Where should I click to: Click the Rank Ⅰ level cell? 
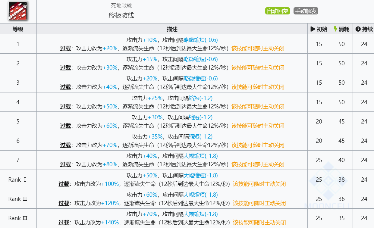(18, 180)
